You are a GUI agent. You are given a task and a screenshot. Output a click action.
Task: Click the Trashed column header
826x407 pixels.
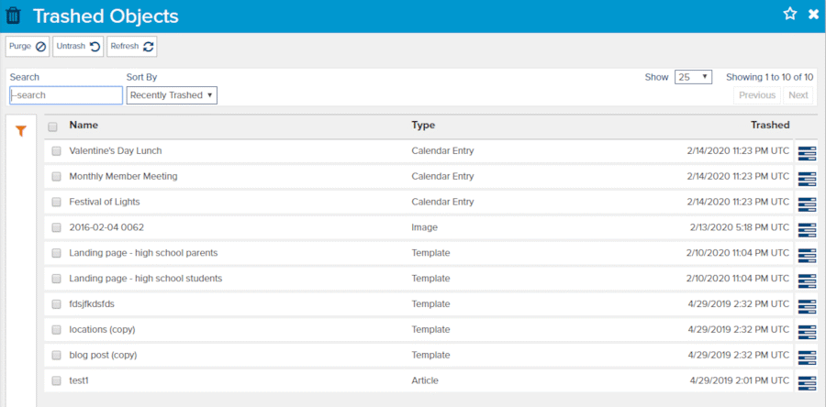pyautogui.click(x=770, y=126)
